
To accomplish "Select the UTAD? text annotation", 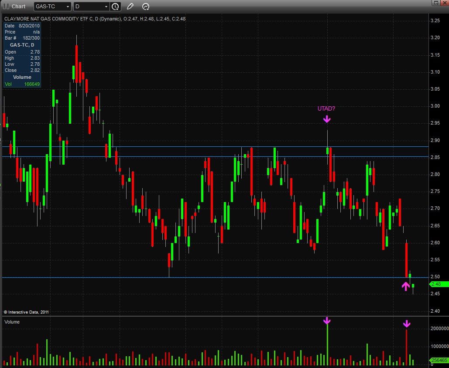I will 326,108.
